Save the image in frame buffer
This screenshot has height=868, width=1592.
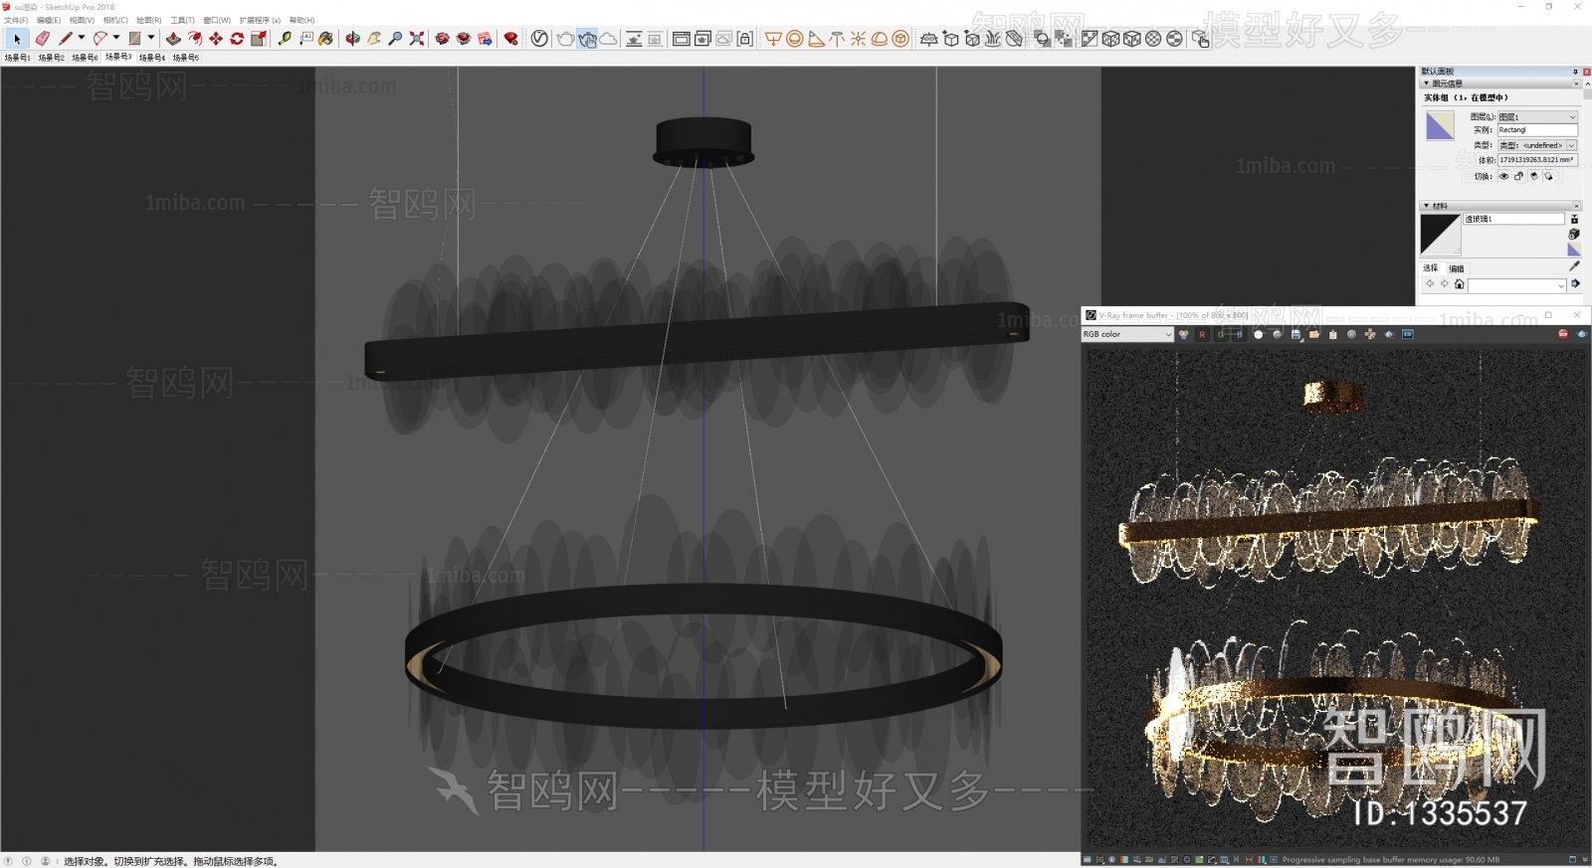pos(1295,334)
